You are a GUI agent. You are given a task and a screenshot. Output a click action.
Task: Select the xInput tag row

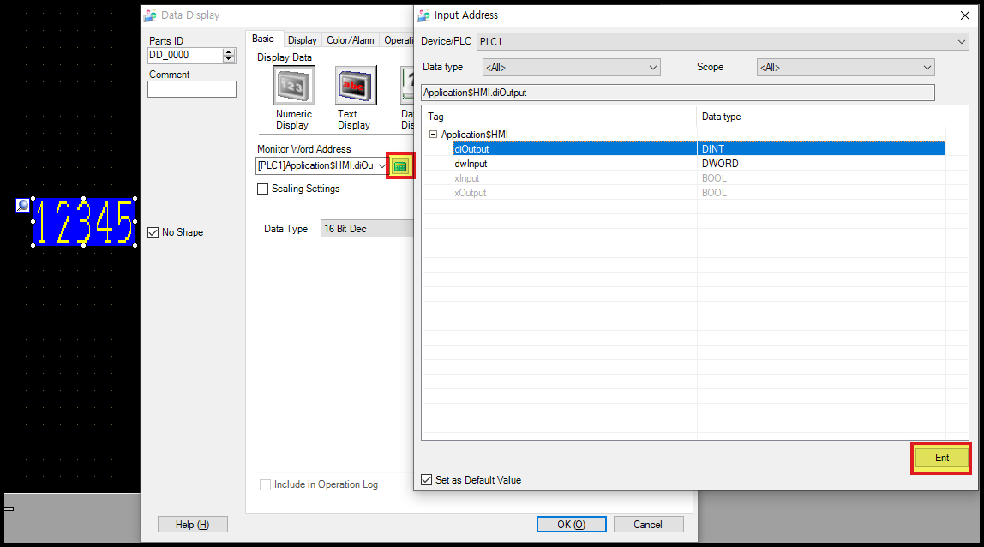click(x=683, y=178)
